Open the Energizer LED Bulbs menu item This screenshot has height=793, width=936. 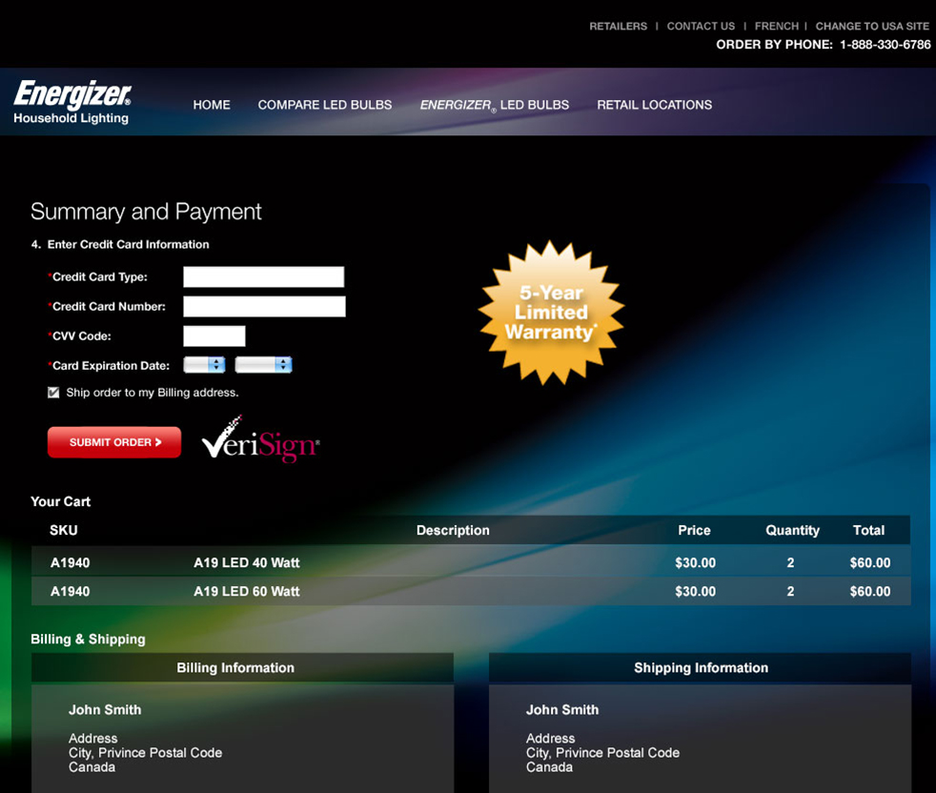494,105
